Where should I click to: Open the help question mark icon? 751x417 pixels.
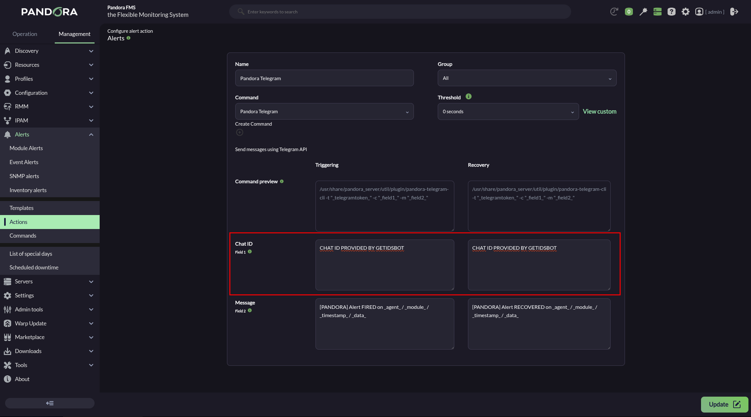(x=671, y=12)
